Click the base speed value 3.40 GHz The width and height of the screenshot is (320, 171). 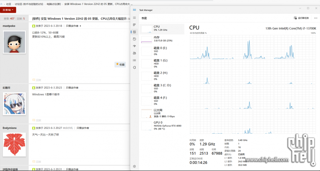[x=243, y=140]
